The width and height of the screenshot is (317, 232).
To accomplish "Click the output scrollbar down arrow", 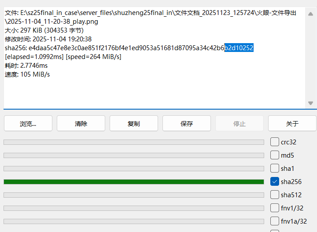I will [x=310, y=103].
